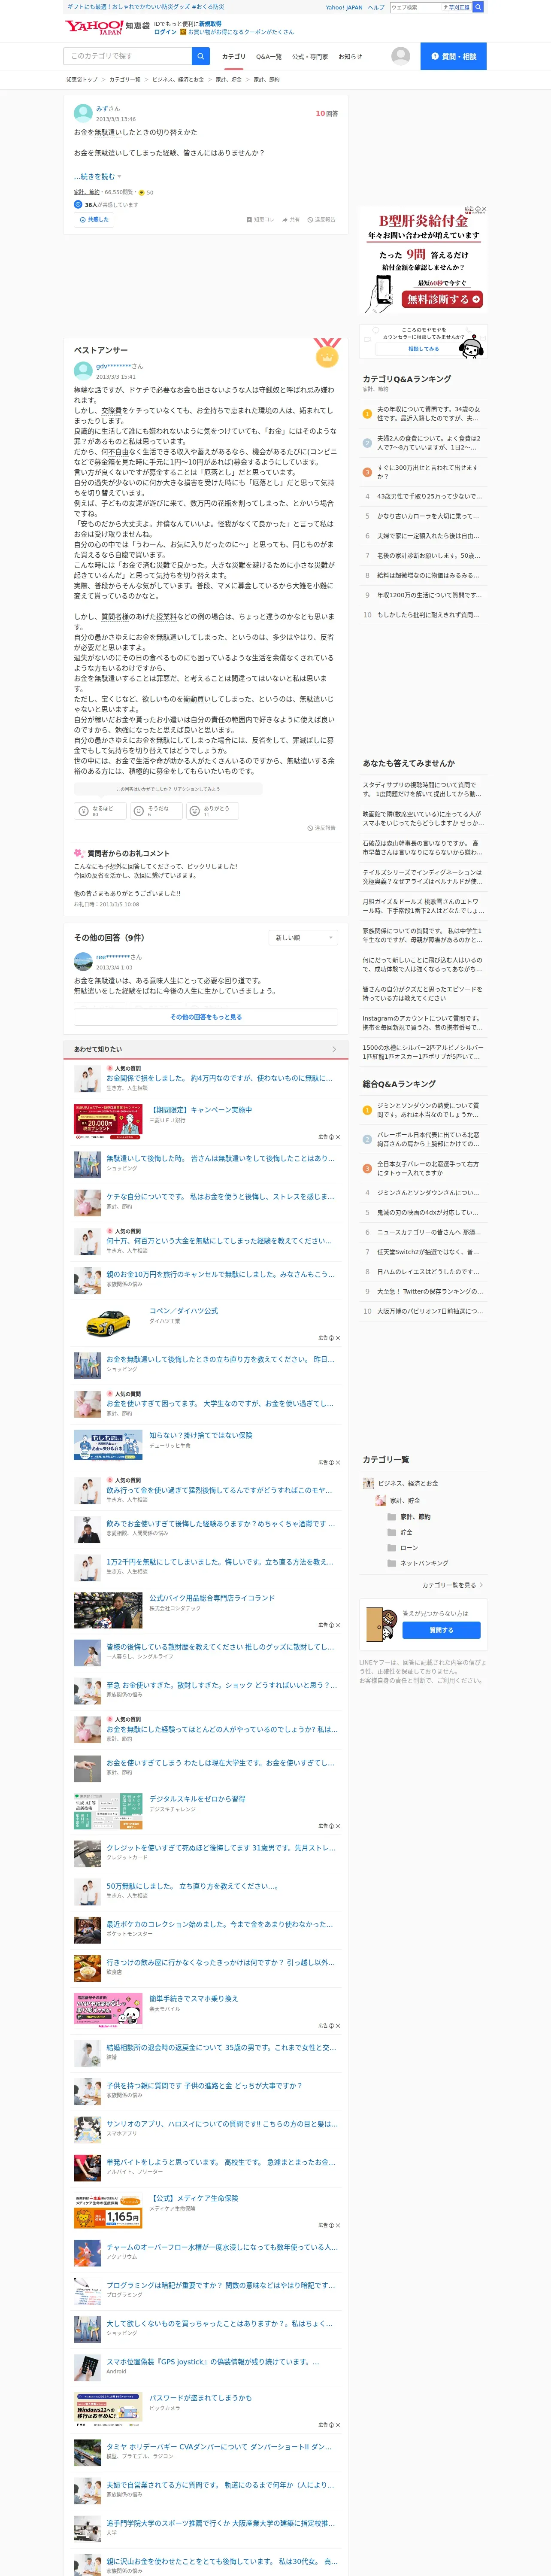The height and width of the screenshot is (2576, 551).
Task: Click ree******** answerer avatar
Action: point(83,962)
